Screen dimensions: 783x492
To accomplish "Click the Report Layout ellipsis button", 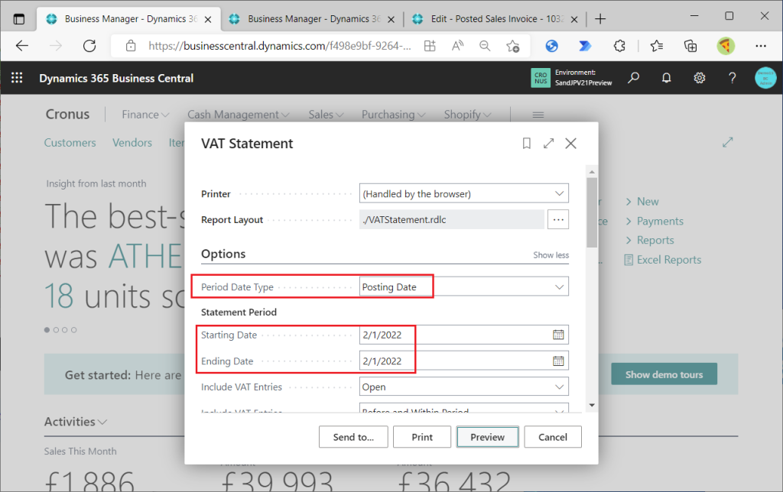I will tap(558, 220).
